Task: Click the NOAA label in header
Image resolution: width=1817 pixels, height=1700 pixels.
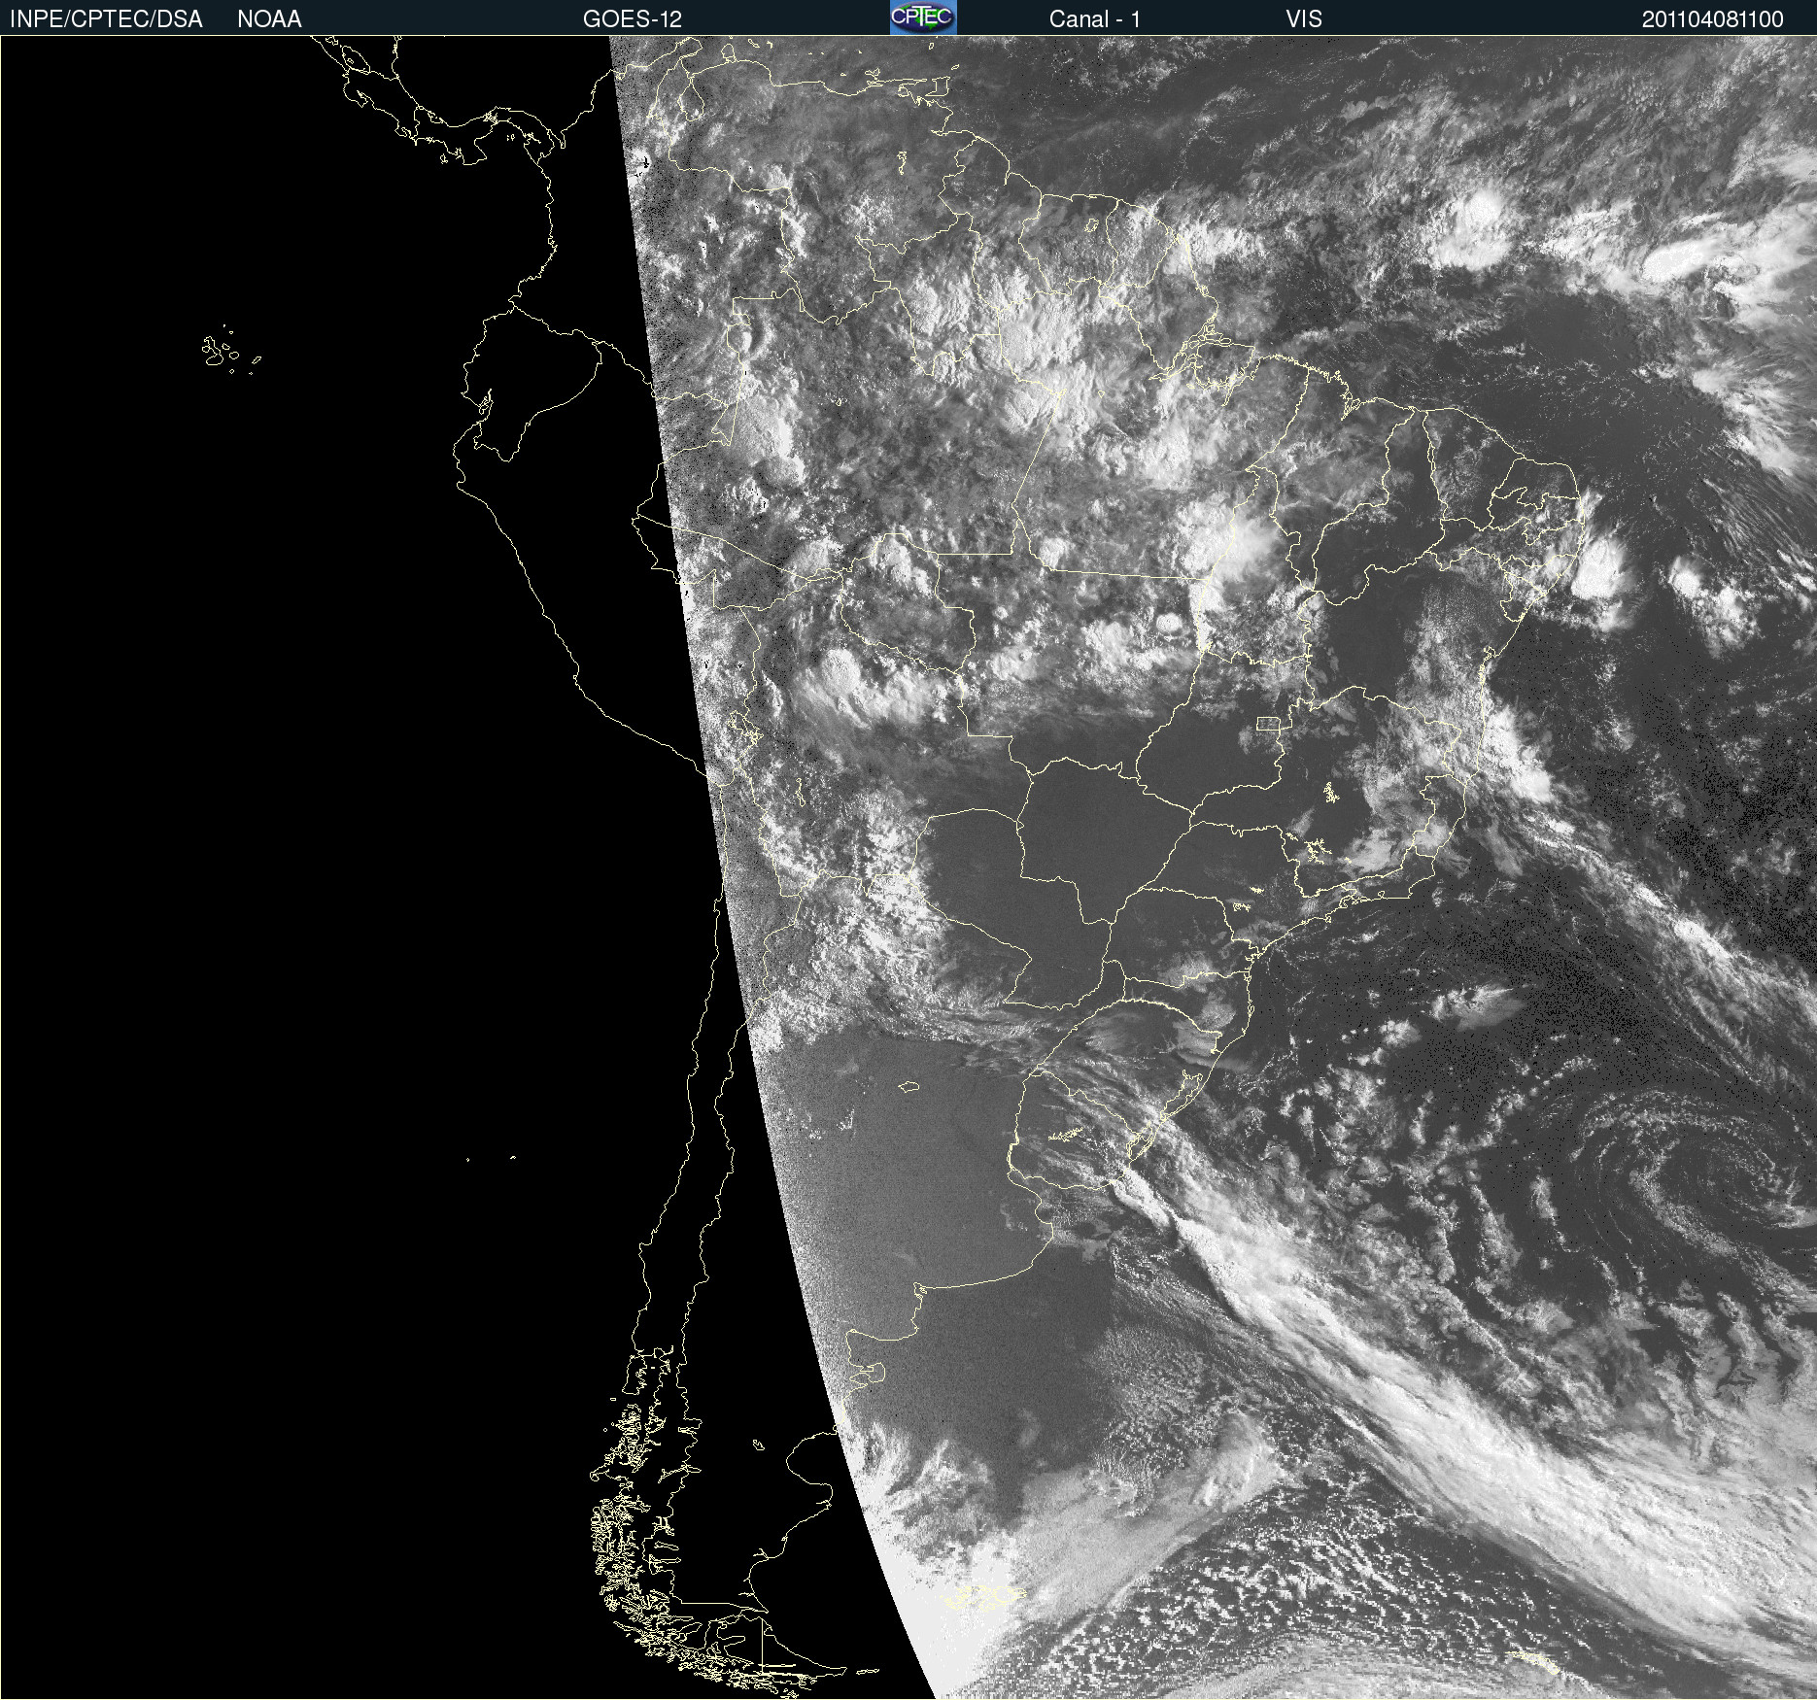Action: tap(269, 19)
